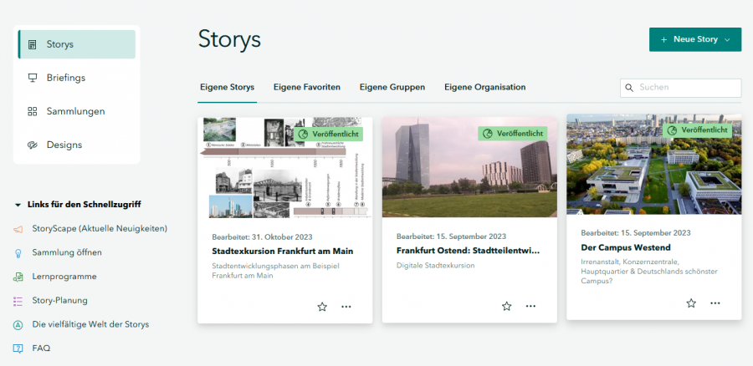Image resolution: width=753 pixels, height=366 pixels.
Task: Open three-dot menu on Frankfurt Ostend card
Action: tap(530, 306)
